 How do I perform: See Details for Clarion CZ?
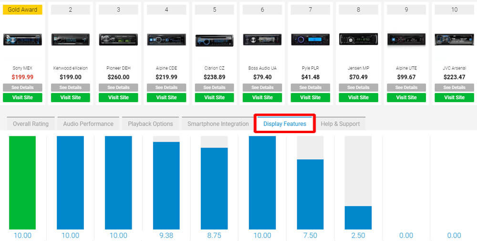click(215, 87)
